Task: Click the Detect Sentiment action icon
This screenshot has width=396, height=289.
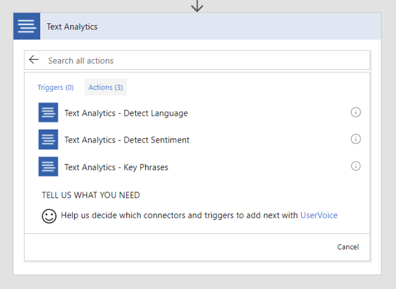Action: coord(48,139)
